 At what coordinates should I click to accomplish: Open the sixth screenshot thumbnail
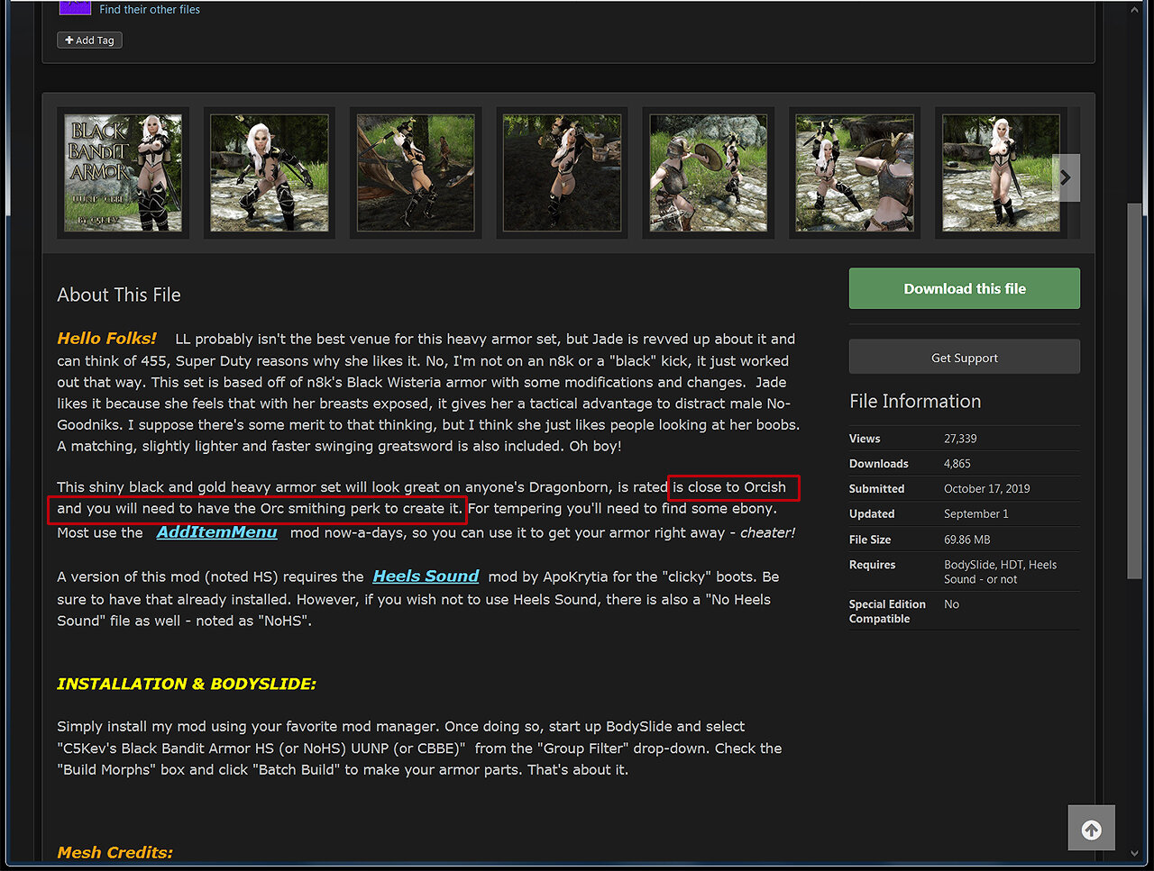(855, 173)
